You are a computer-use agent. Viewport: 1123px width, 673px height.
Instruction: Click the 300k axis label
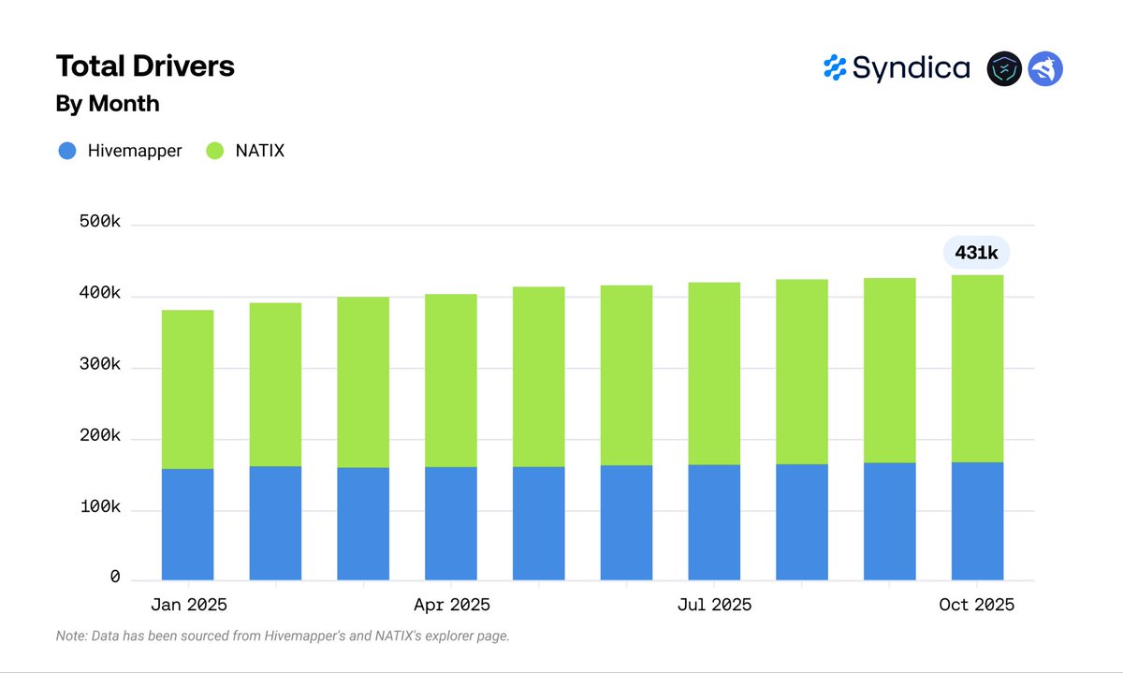98,365
